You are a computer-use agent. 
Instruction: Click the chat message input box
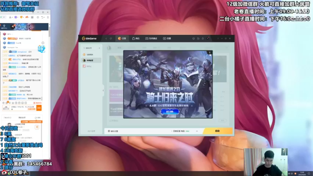coord(23,108)
